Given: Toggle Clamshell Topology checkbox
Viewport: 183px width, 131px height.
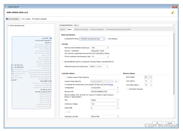Looking at the screenshot, I should [x=128, y=89].
